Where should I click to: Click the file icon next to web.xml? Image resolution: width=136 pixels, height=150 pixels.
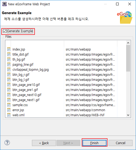9,115
